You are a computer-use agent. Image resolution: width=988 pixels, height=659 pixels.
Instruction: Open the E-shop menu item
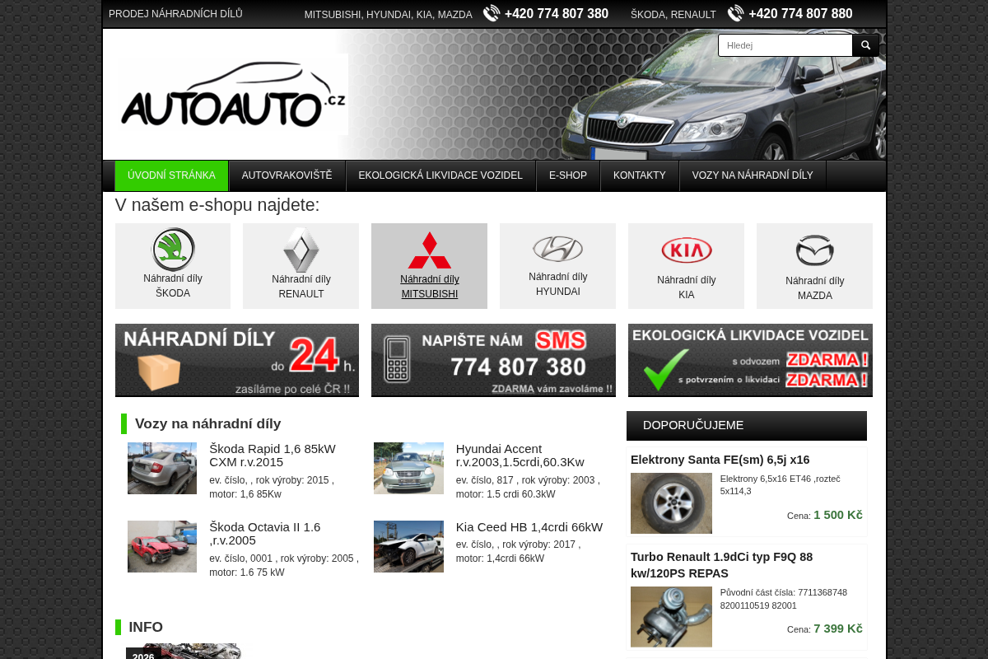[x=568, y=175]
